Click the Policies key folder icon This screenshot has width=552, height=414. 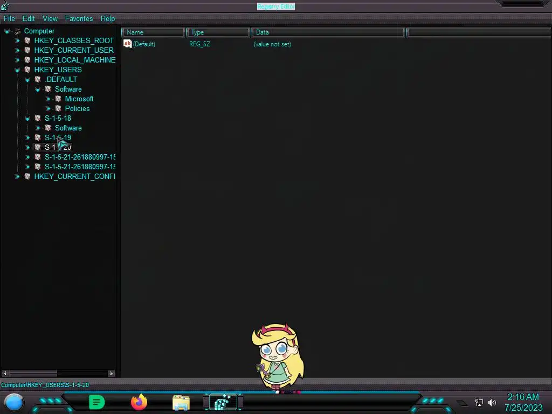point(58,108)
